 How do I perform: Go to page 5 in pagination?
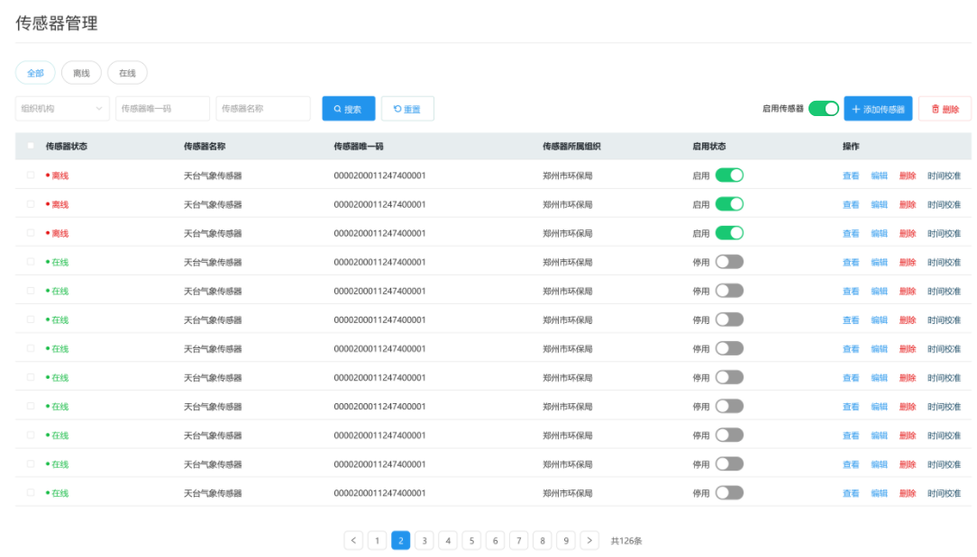tap(471, 540)
